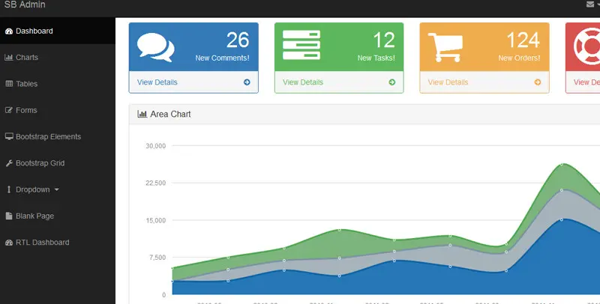
Task: Click the life ring support icon on red panel
Action: (x=586, y=46)
